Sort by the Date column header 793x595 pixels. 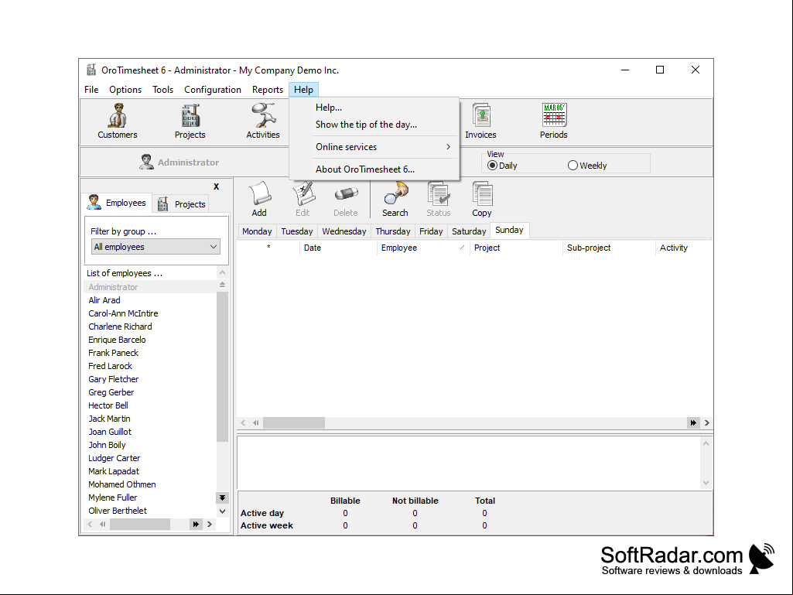click(x=338, y=248)
